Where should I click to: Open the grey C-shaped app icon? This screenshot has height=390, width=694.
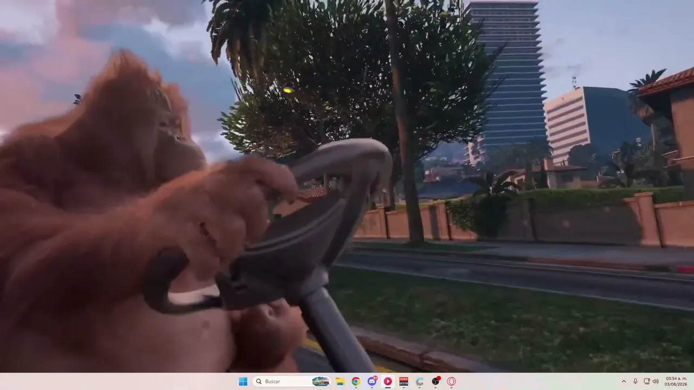420,381
